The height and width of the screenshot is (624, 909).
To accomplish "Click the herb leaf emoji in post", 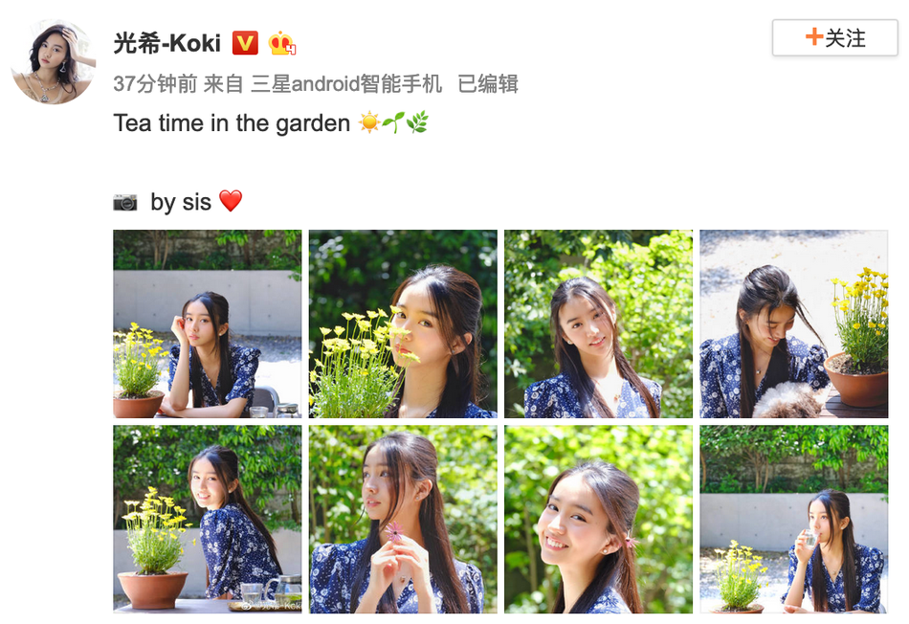I will (x=417, y=123).
